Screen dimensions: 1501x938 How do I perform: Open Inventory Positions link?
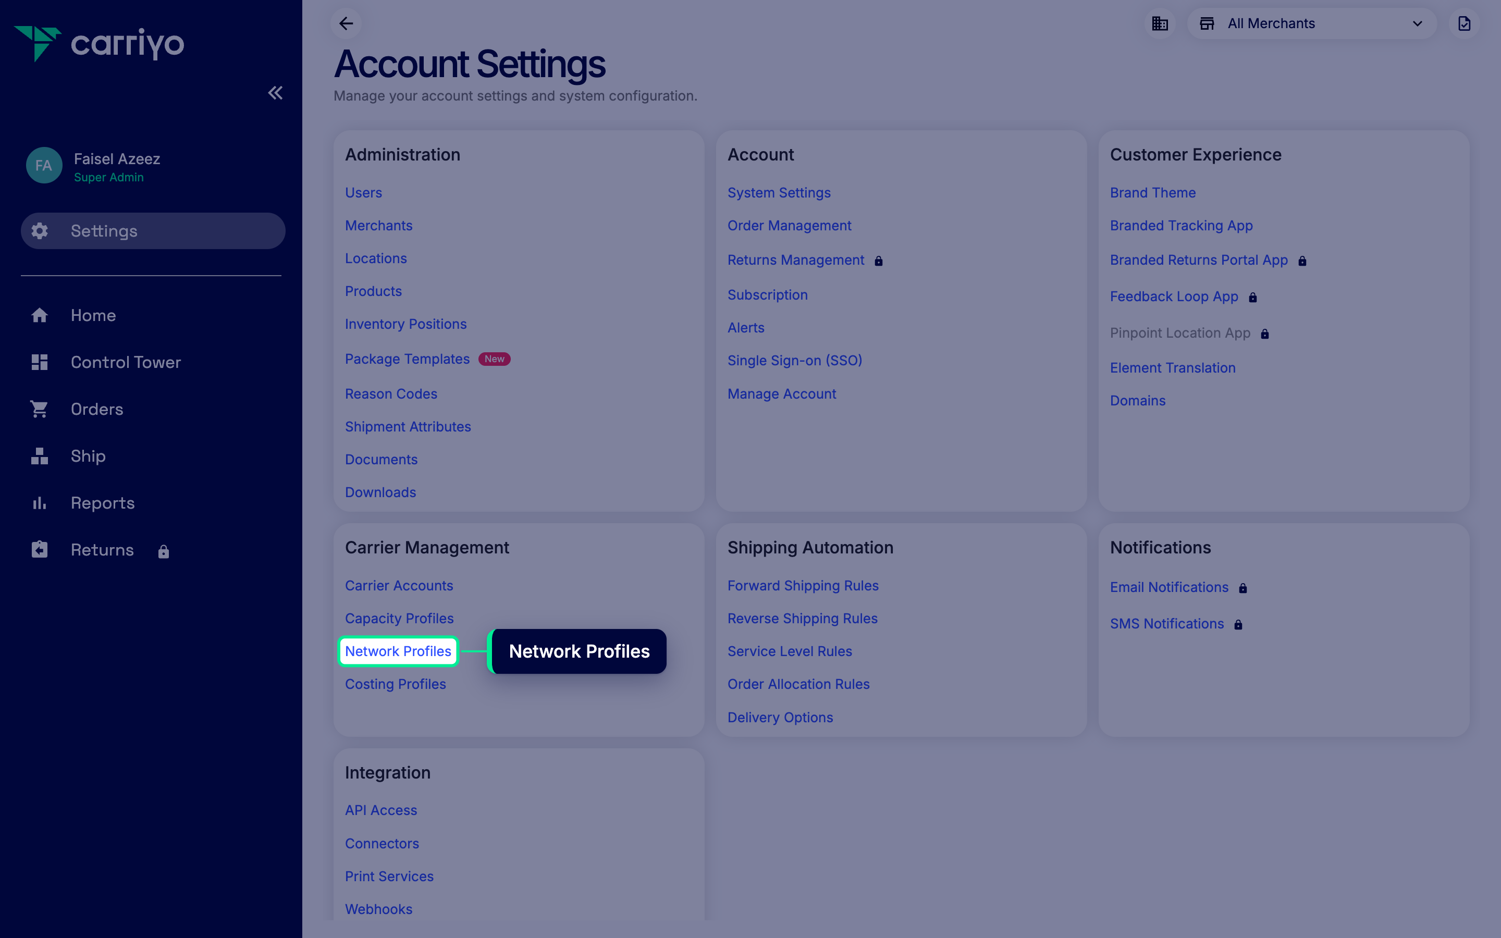tap(405, 324)
